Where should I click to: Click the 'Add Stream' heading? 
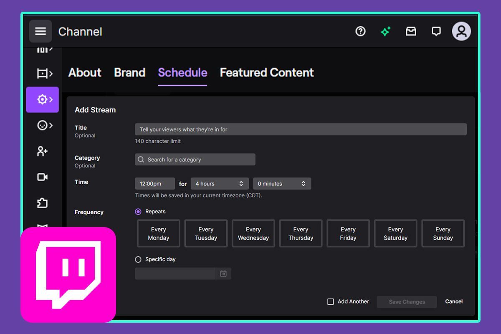pyautogui.click(x=95, y=110)
